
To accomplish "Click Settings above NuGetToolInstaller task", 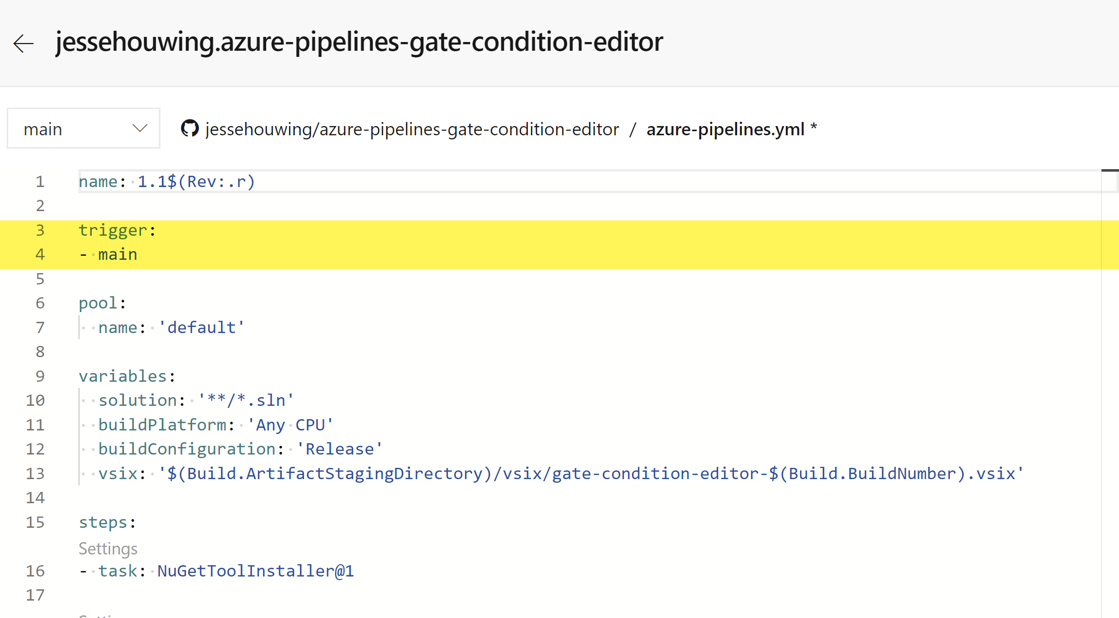I will [108, 549].
